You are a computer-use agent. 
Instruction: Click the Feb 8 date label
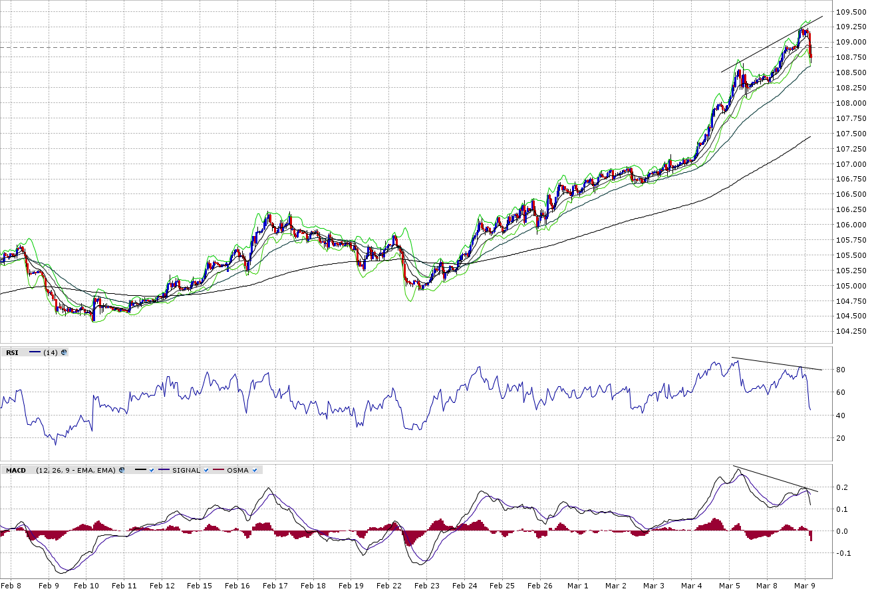click(x=11, y=586)
